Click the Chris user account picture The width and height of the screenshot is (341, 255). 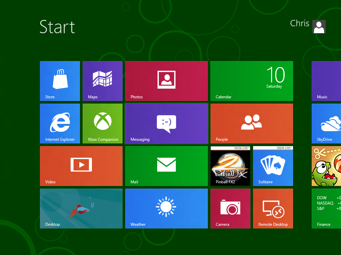click(319, 27)
